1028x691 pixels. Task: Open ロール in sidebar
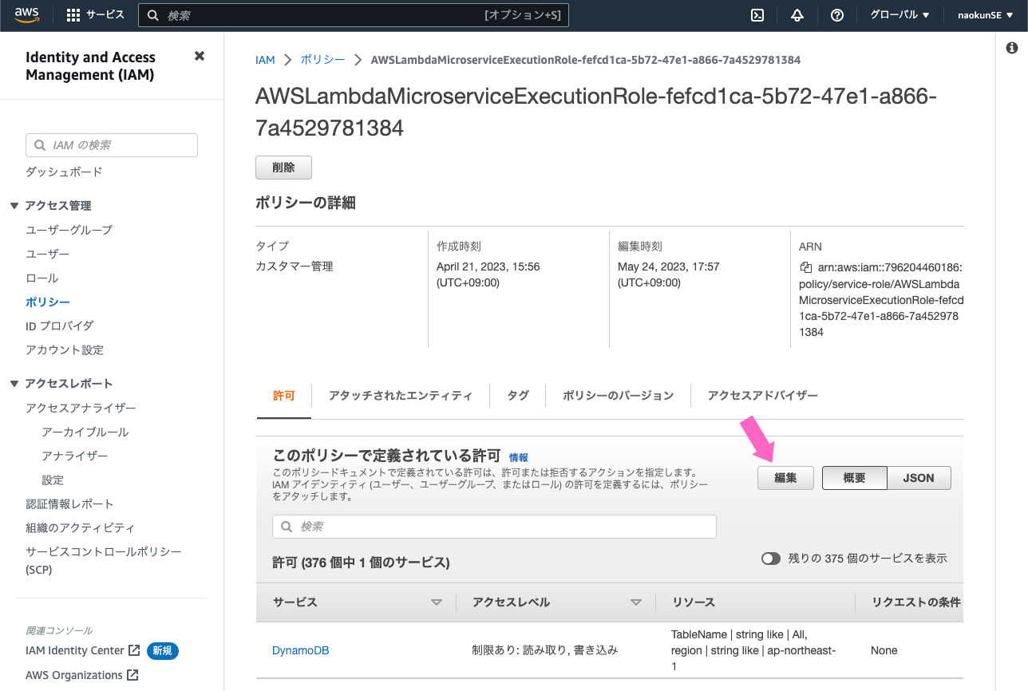(x=42, y=278)
